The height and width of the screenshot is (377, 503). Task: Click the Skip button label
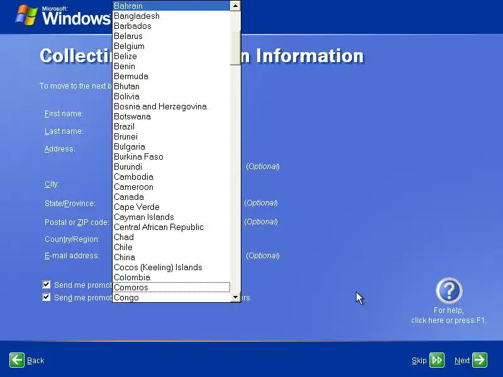(x=419, y=361)
